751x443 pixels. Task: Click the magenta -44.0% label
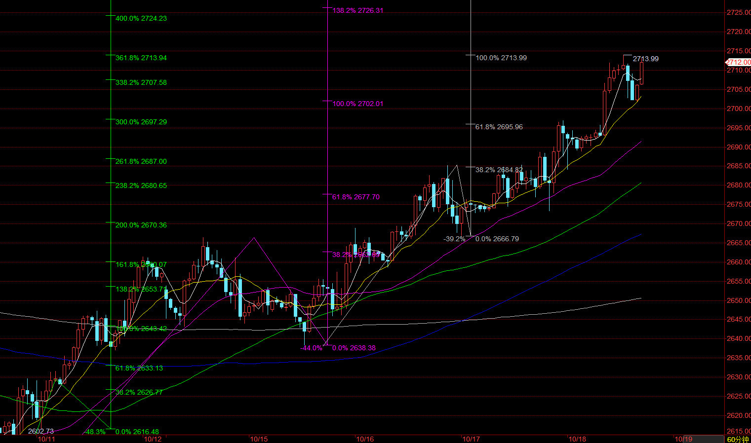point(311,348)
